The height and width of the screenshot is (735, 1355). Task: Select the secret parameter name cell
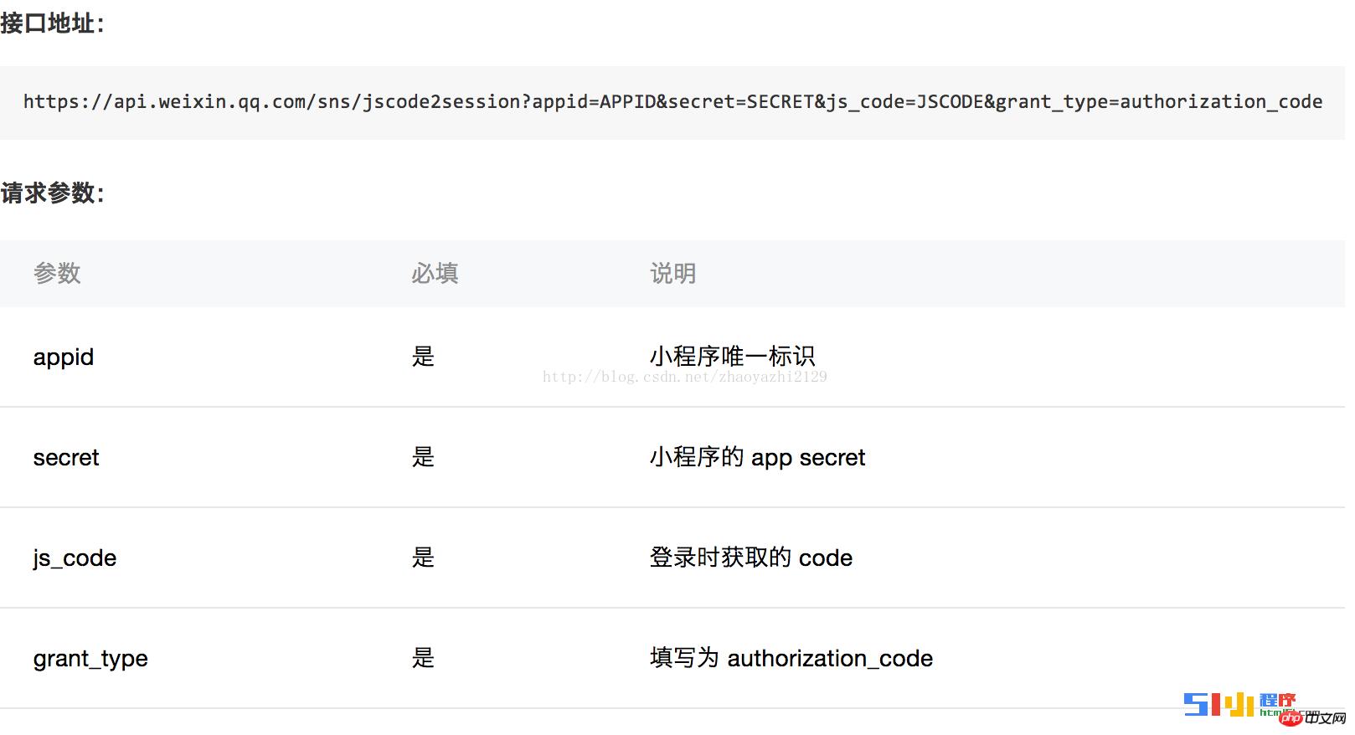click(66, 458)
